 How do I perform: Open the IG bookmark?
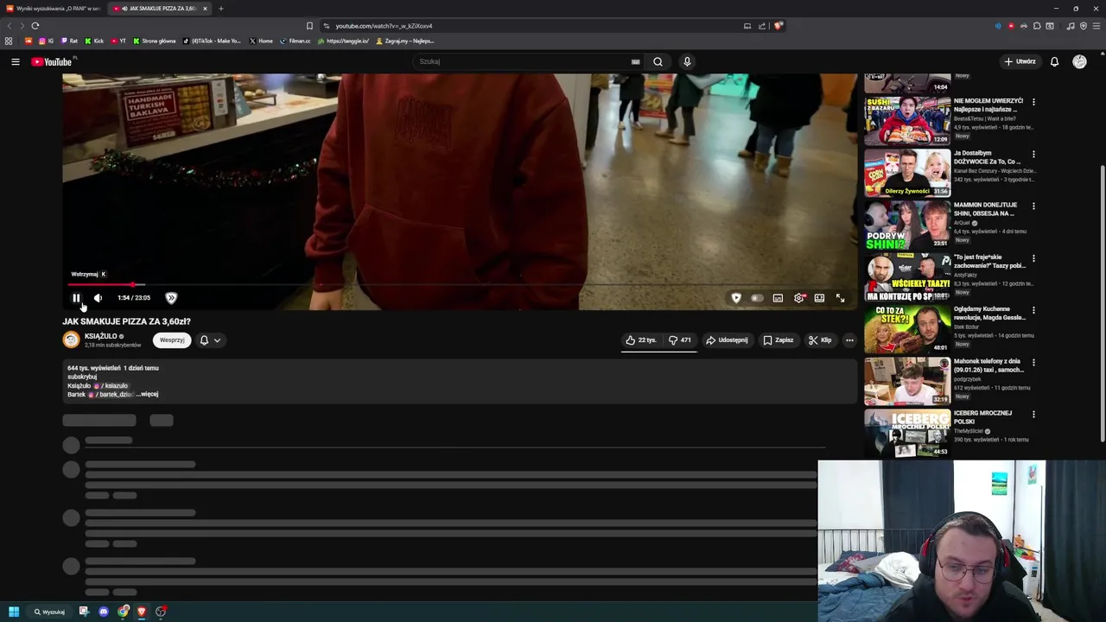[47, 41]
